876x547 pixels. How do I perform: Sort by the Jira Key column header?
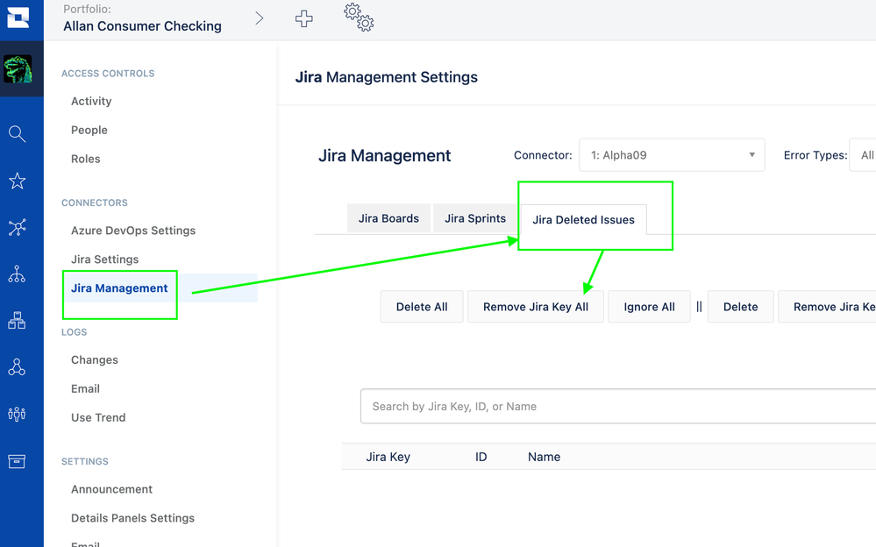coord(388,457)
